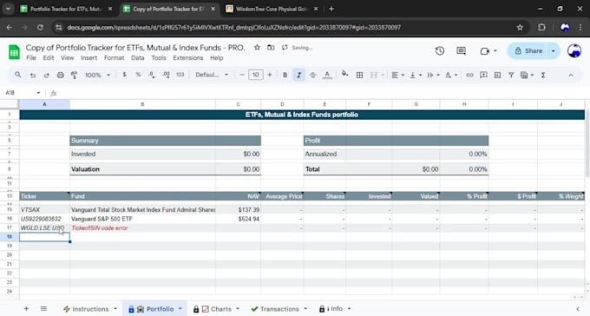590x316 pixels.
Task: Open the text color picker
Action: point(327,75)
